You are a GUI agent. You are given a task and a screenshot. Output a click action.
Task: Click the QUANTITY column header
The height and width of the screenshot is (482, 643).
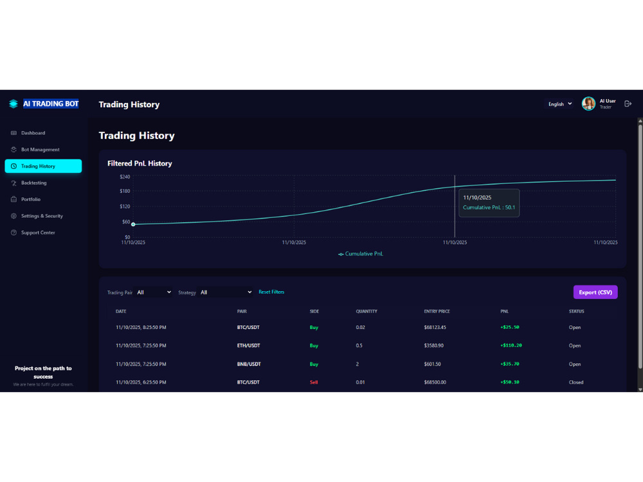367,312
